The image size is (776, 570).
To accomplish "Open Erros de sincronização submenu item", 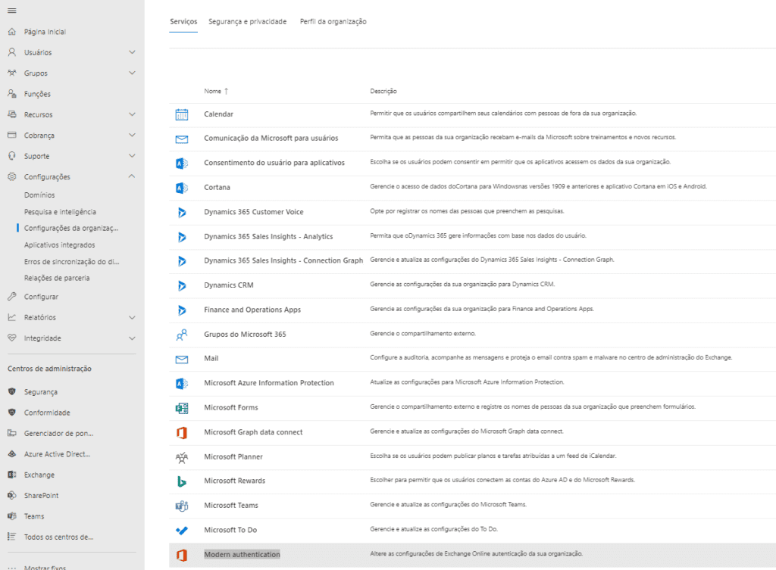I will click(72, 261).
